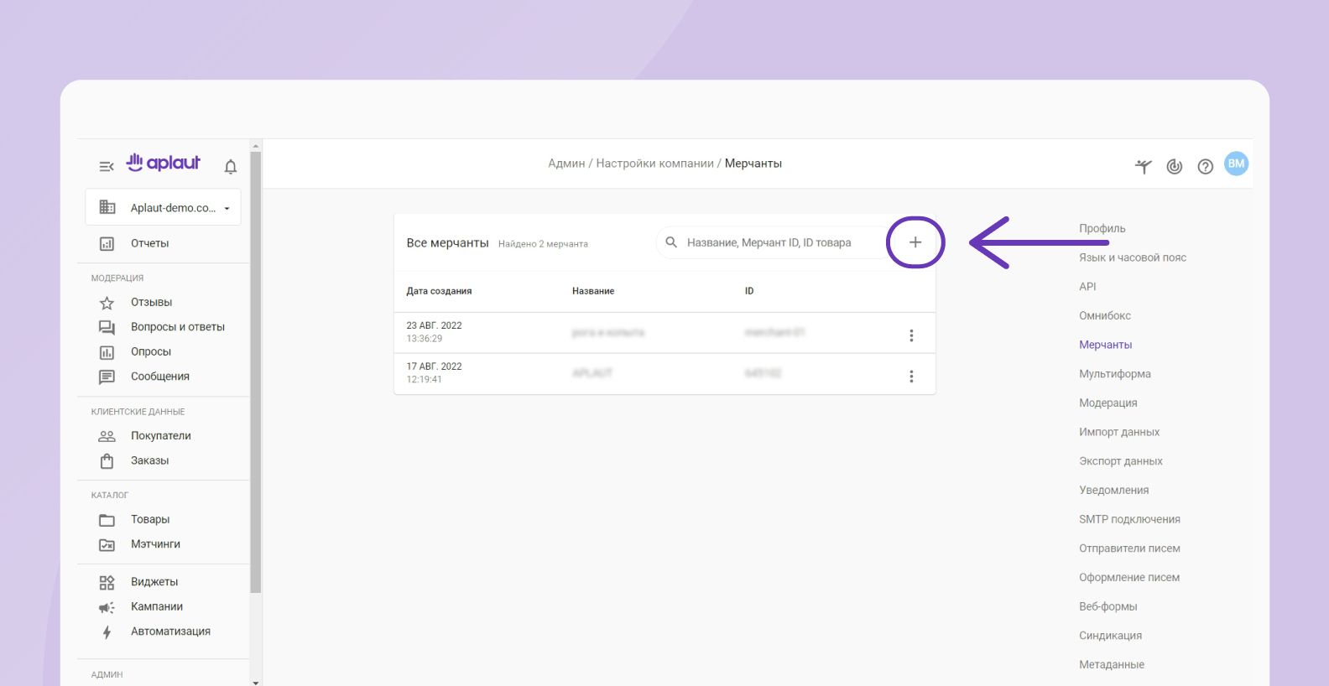Viewport: 1329px width, 686px height.
Task: Open the help question mark icon
Action: (1205, 166)
